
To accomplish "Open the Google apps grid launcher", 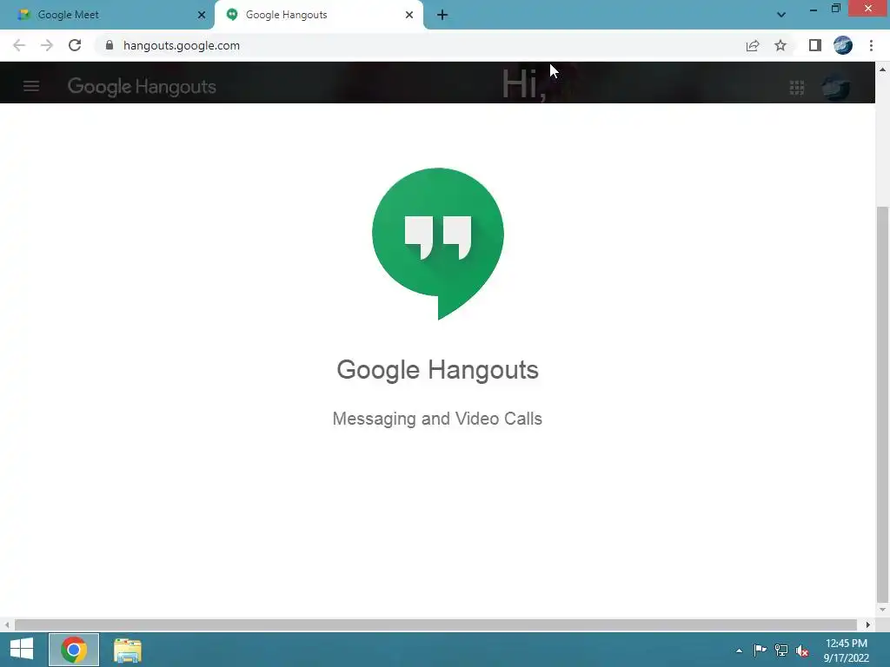I will pyautogui.click(x=796, y=88).
